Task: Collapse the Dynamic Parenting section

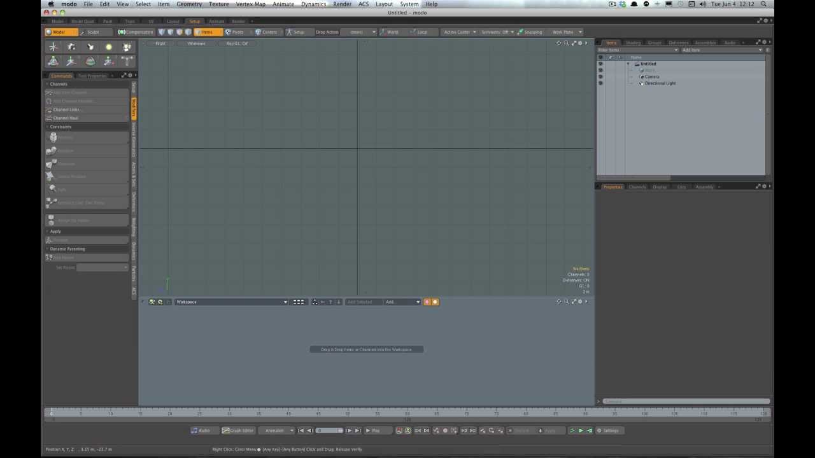Action: pos(47,249)
